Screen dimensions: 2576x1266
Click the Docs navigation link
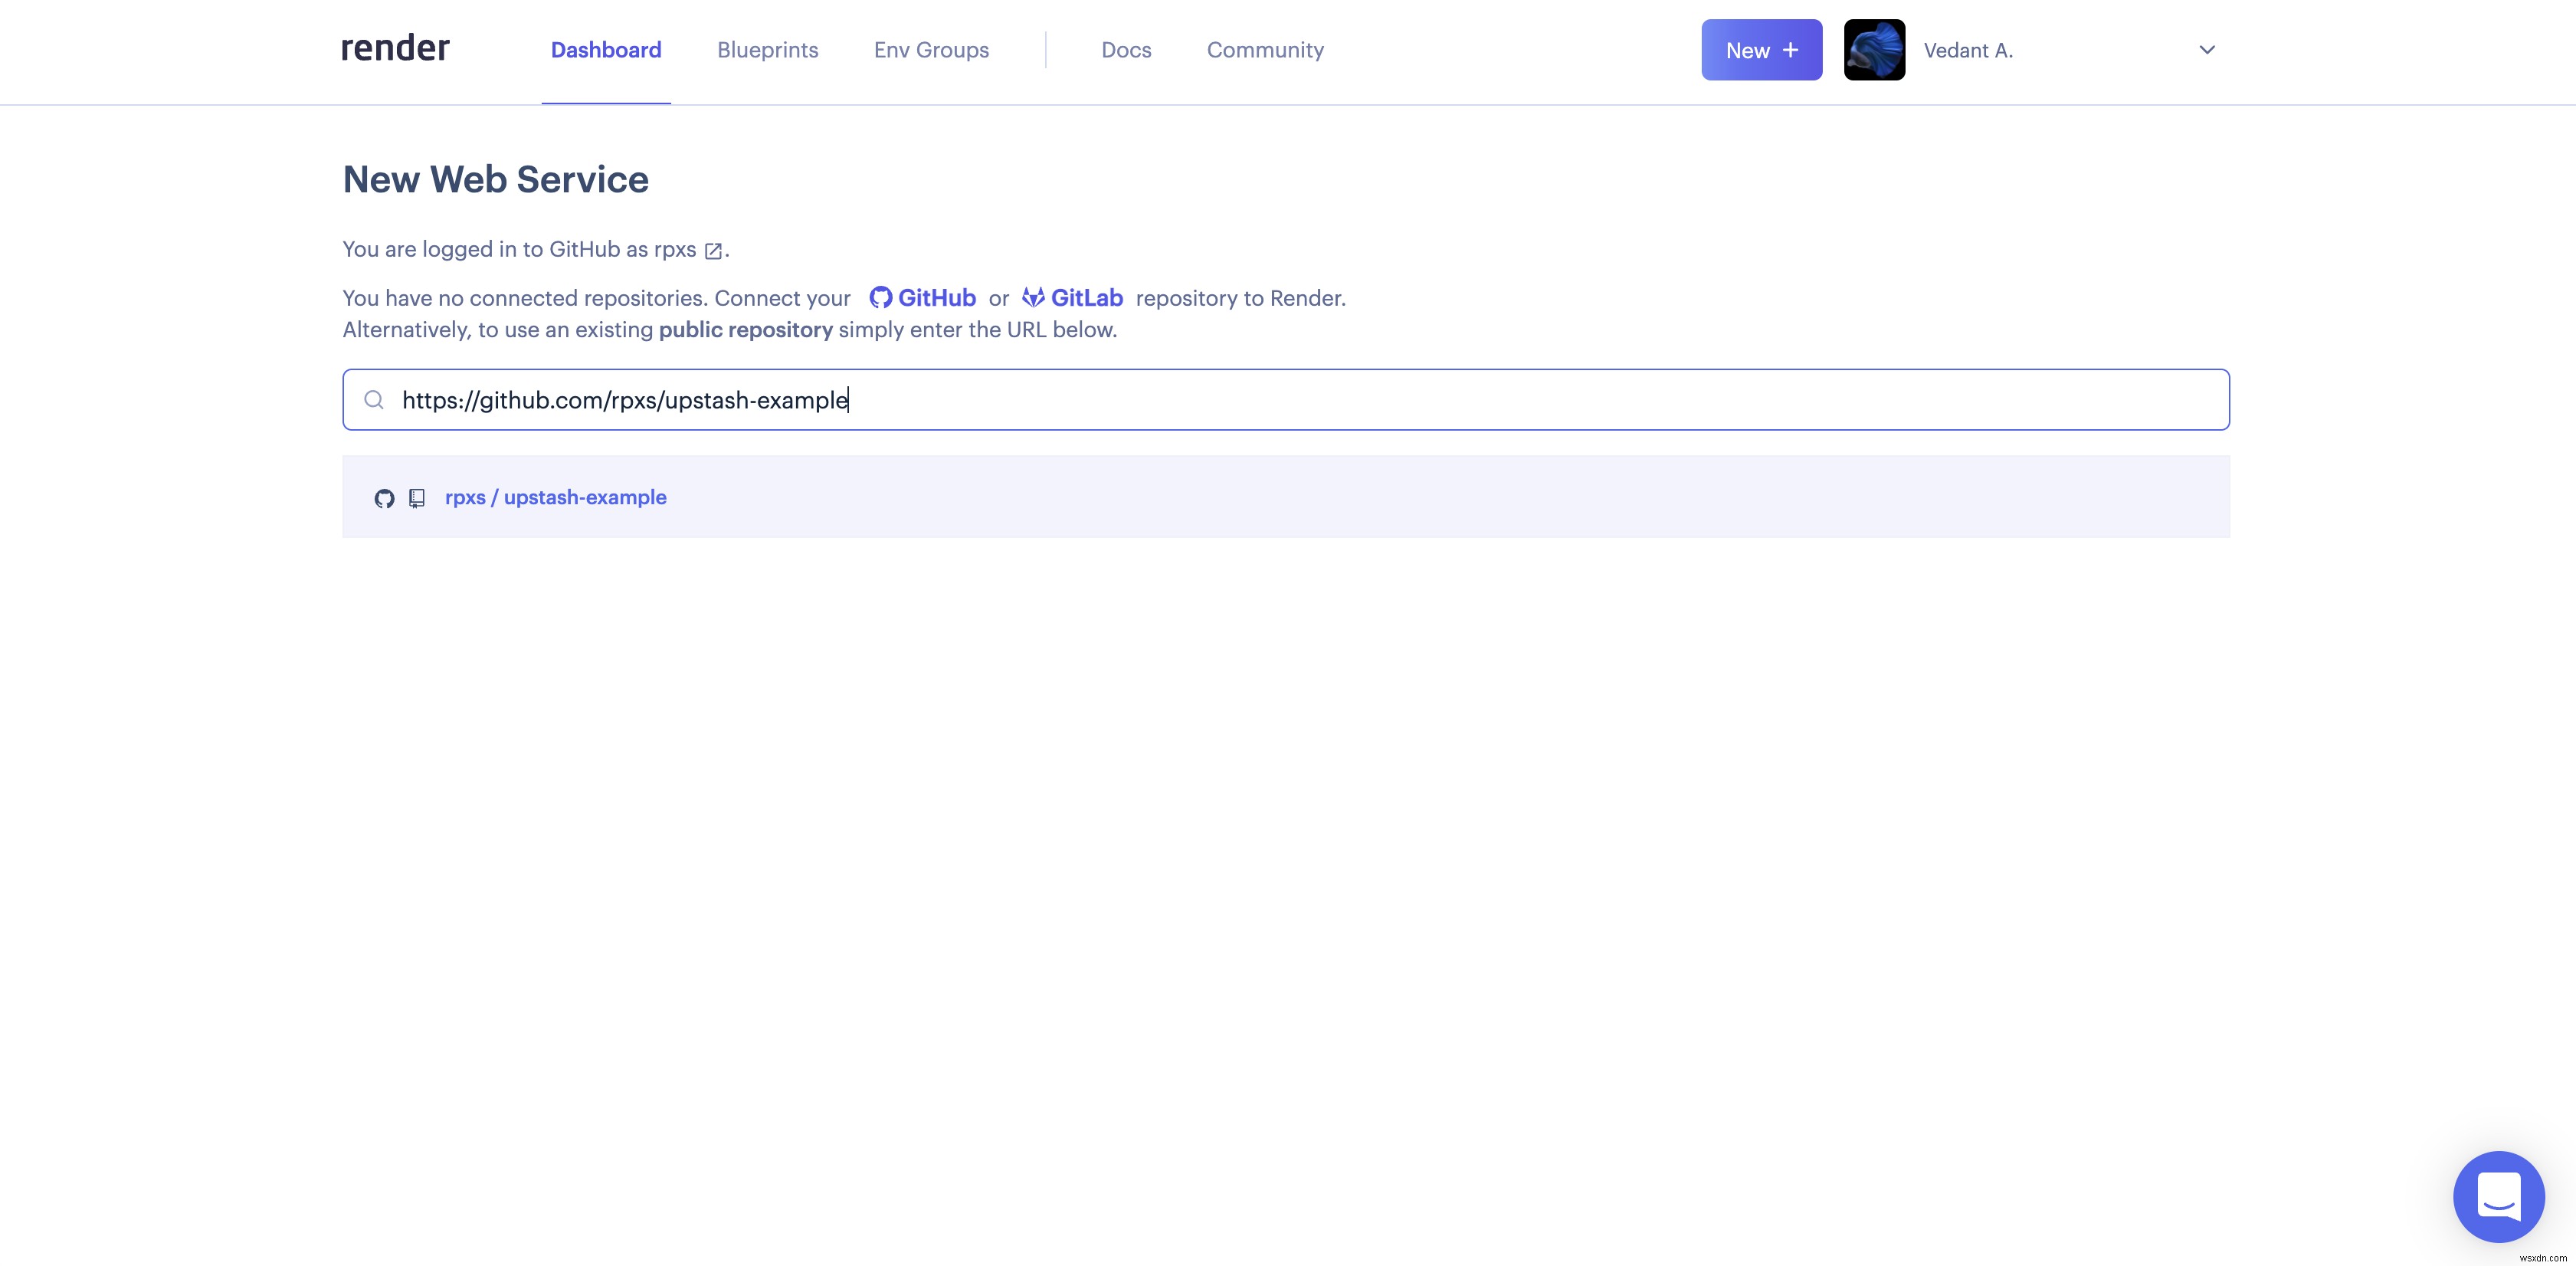1127,48
